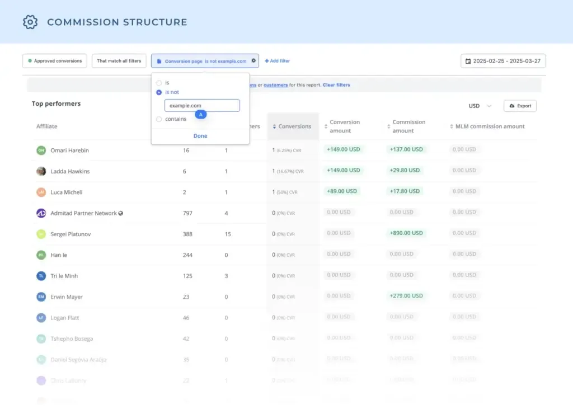Click the Add filter link

tap(278, 60)
